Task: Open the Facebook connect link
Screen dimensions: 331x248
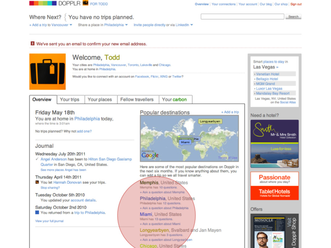Action: tap(142, 77)
